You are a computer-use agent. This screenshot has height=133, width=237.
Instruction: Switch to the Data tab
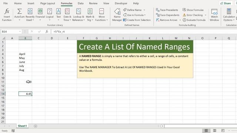81,3
